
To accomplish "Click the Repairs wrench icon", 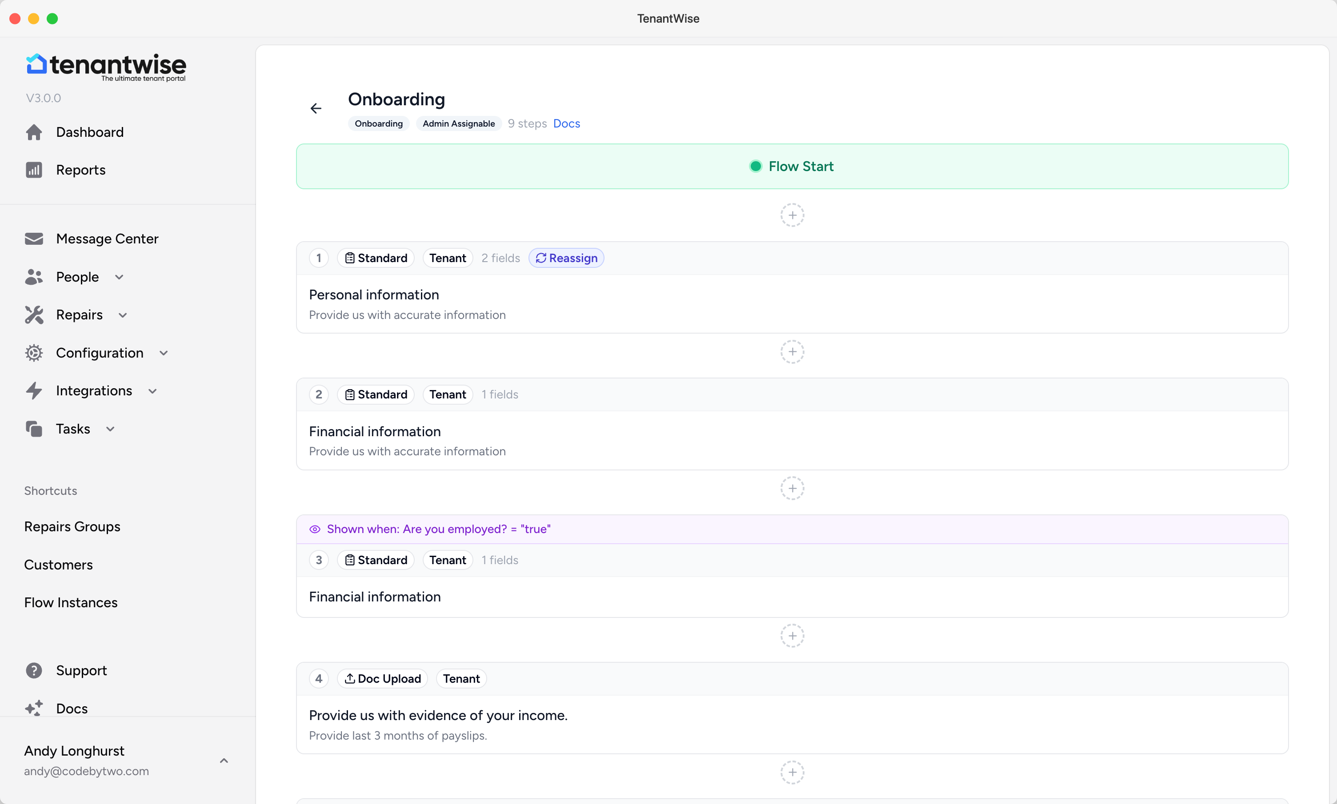I will pos(34,315).
